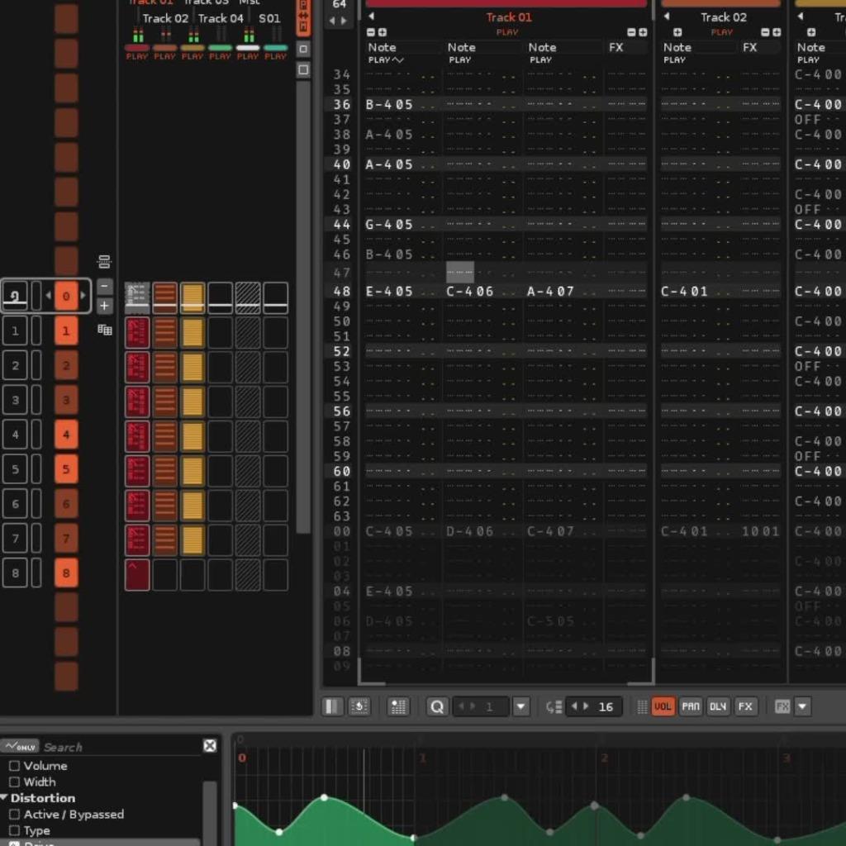Increase the edit step value 16
Viewport: 846px width, 846px height.
(x=586, y=706)
